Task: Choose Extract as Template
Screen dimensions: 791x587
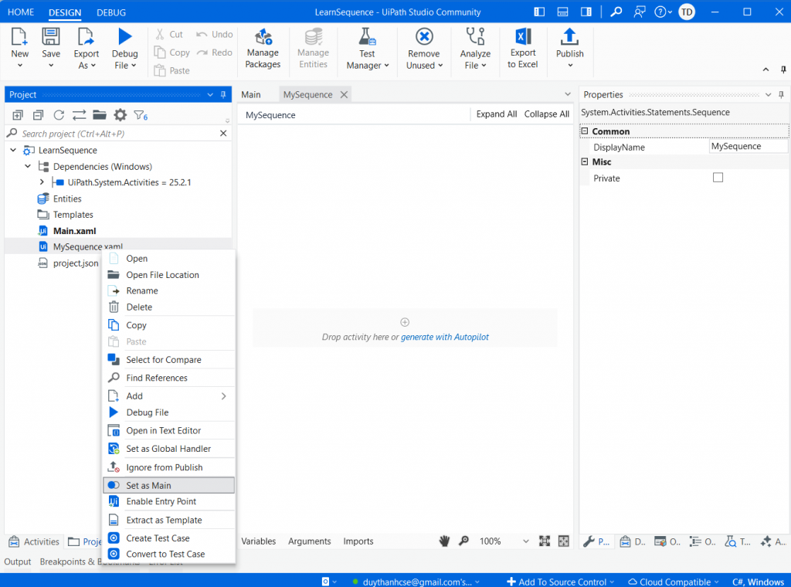Action: (x=169, y=520)
